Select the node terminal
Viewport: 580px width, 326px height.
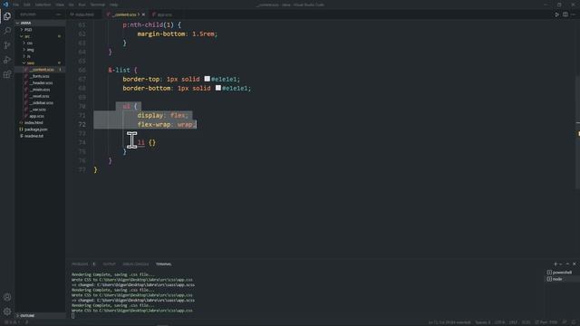(555, 279)
